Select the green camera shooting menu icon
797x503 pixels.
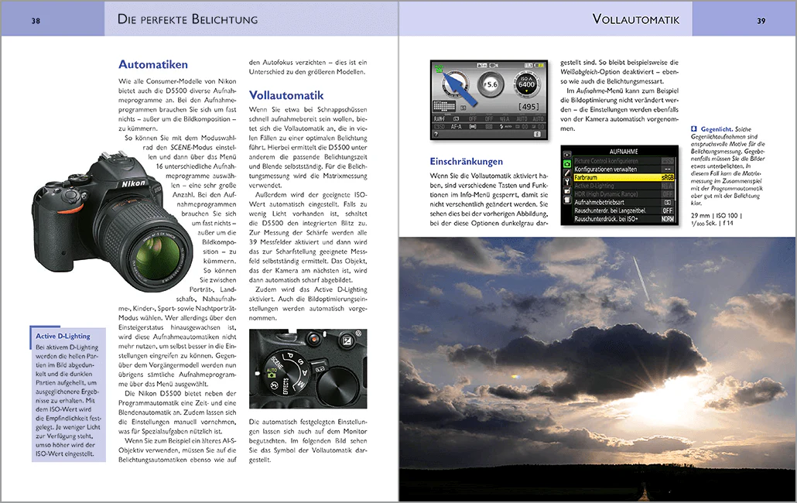coord(566,165)
